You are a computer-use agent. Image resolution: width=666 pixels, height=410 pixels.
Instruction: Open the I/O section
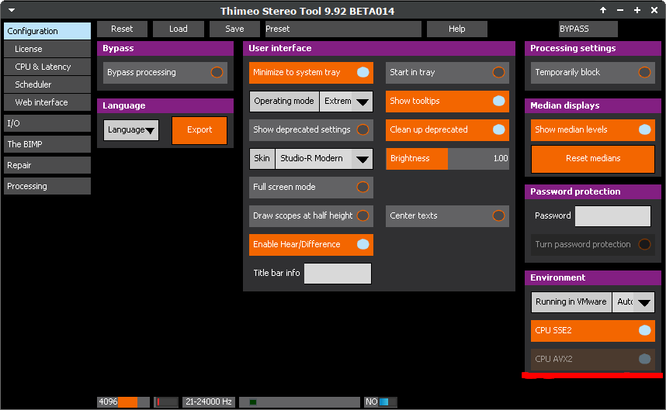(x=47, y=123)
